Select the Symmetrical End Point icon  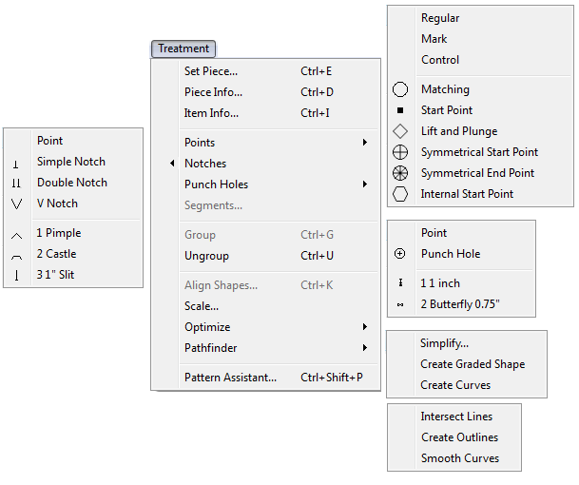point(400,173)
